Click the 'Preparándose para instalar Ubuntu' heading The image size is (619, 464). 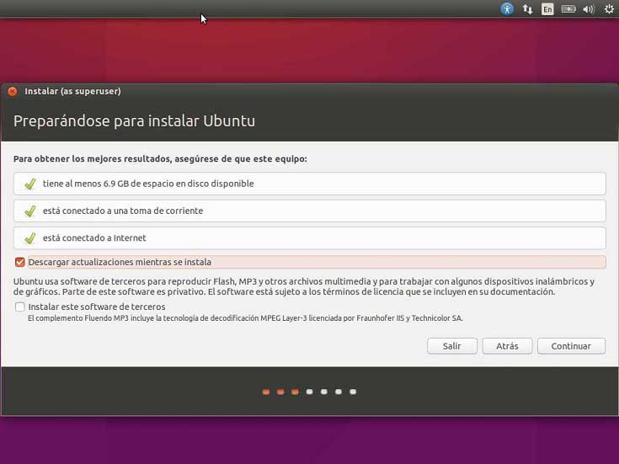click(x=134, y=120)
